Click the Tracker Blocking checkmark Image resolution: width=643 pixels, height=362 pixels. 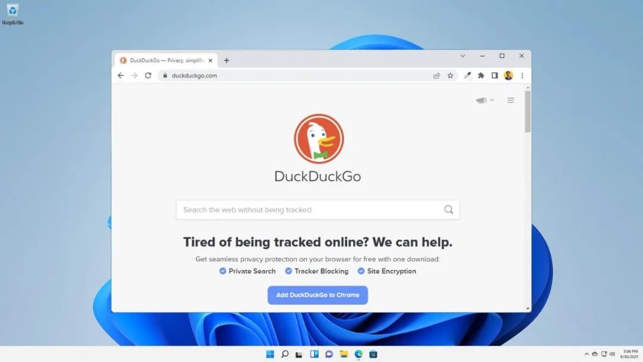click(289, 271)
